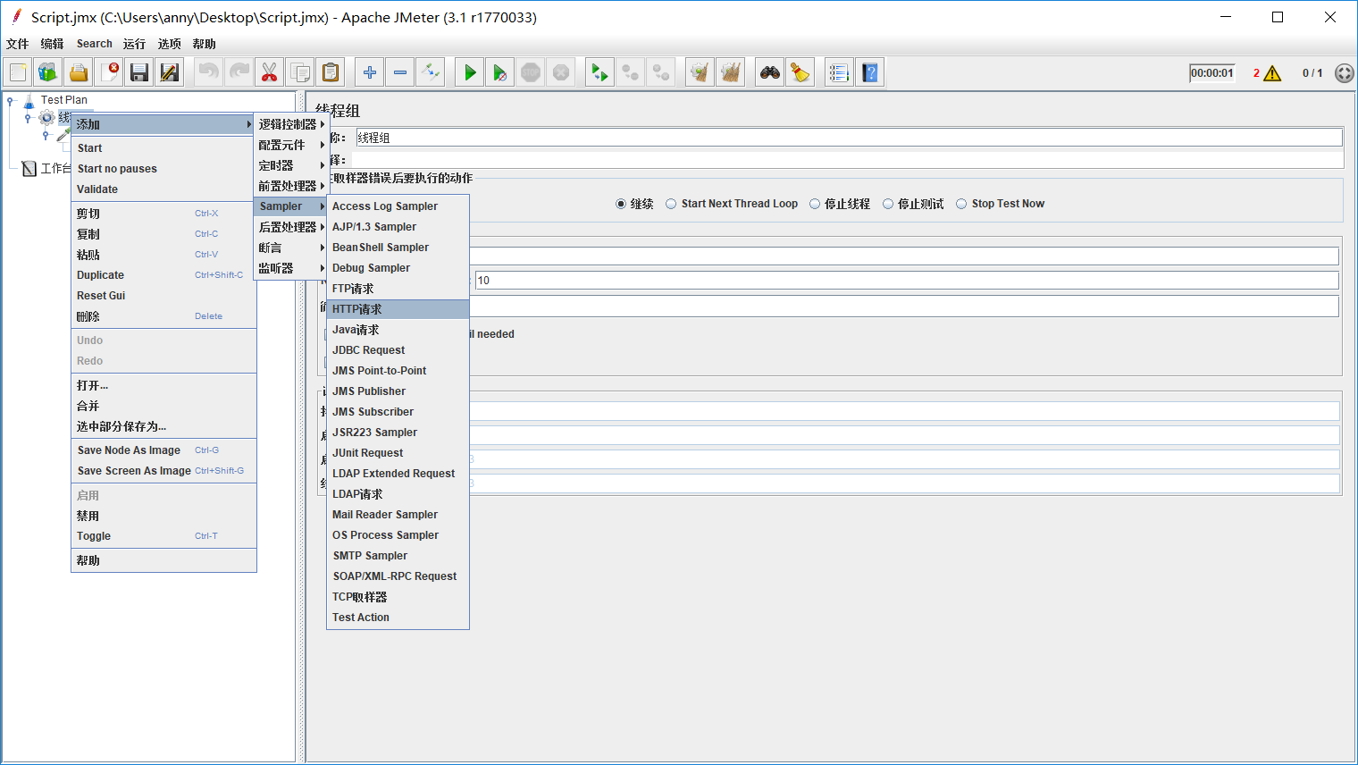This screenshot has height=765, width=1358.
Task: Choose JDBC Request sampler
Action: (398, 350)
